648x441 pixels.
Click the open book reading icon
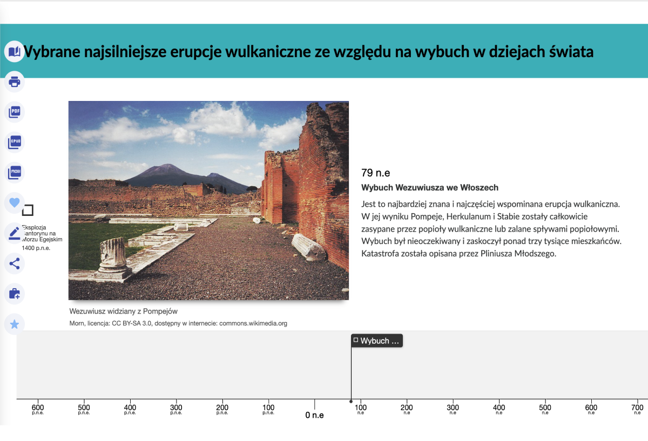(15, 52)
